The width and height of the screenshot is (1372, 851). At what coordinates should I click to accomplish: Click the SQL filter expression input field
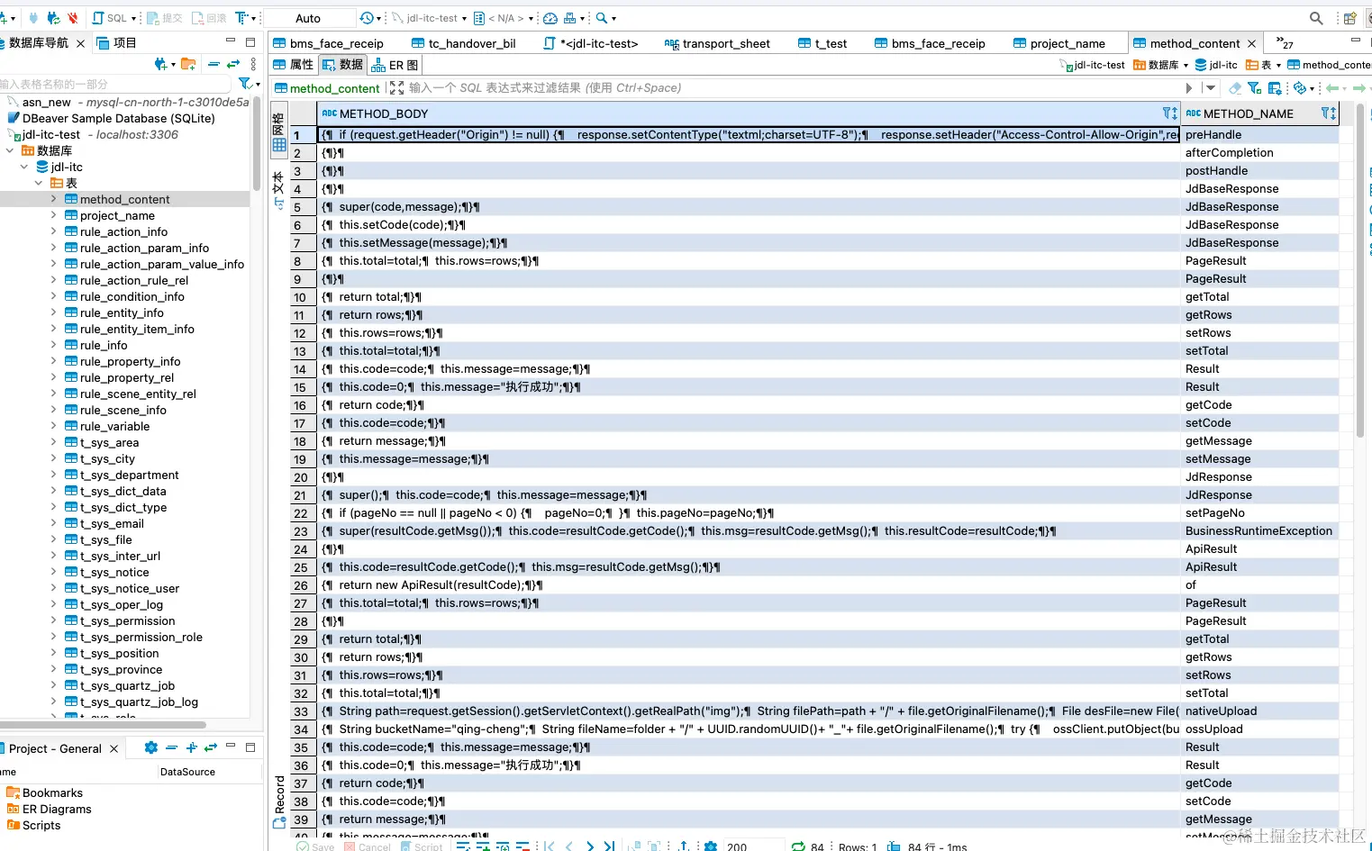793,88
